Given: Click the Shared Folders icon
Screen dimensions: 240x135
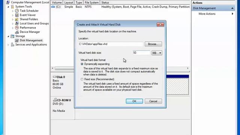Looking at the screenshot, I should (x=17, y=19).
